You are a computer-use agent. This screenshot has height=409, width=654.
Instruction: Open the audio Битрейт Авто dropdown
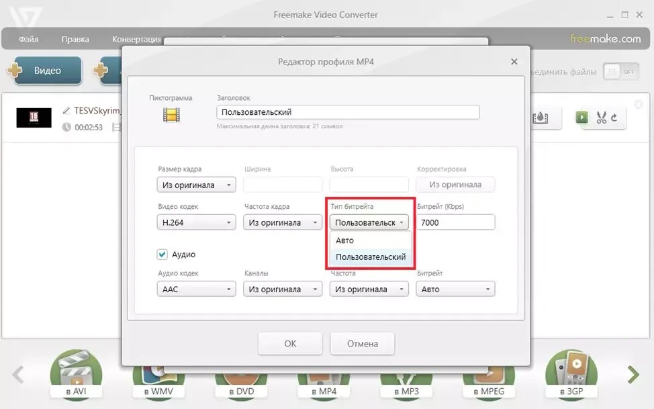point(455,289)
